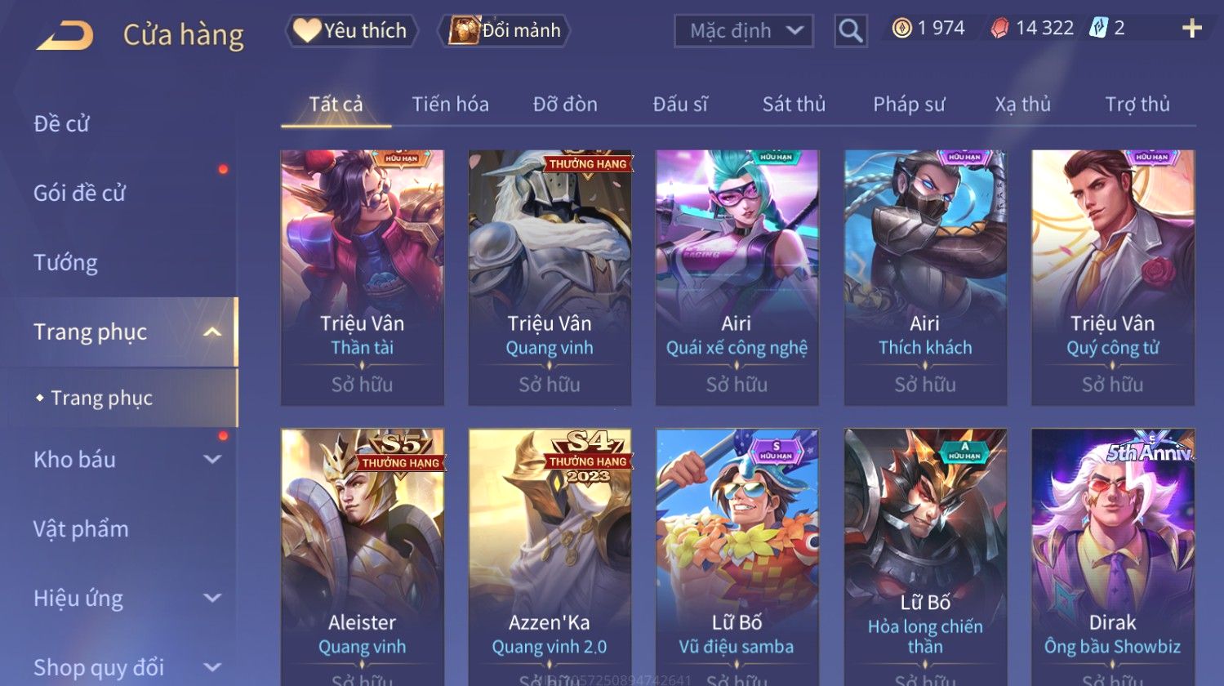This screenshot has width=1224, height=686.
Task: Tap the golden back arrow icon
Action: pyautogui.click(x=65, y=35)
